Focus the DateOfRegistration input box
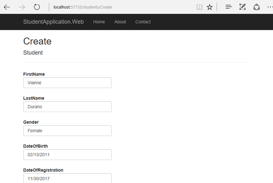This screenshot has height=183, width=273. click(67, 178)
